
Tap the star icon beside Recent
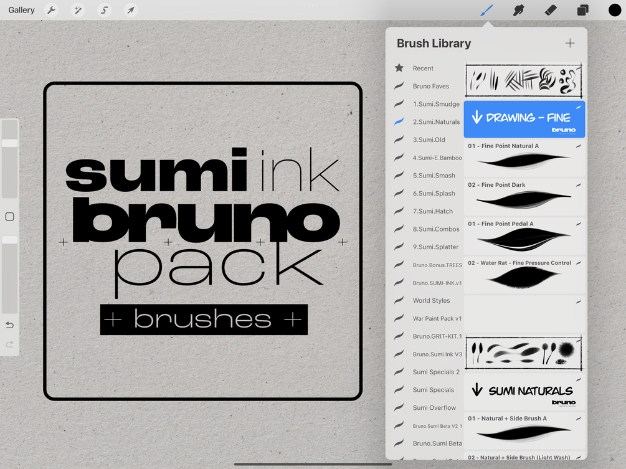[x=399, y=68]
